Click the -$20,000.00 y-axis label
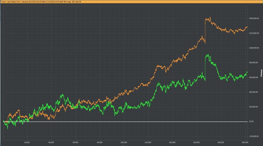The height and width of the screenshot is (146, 263). tap(255, 136)
